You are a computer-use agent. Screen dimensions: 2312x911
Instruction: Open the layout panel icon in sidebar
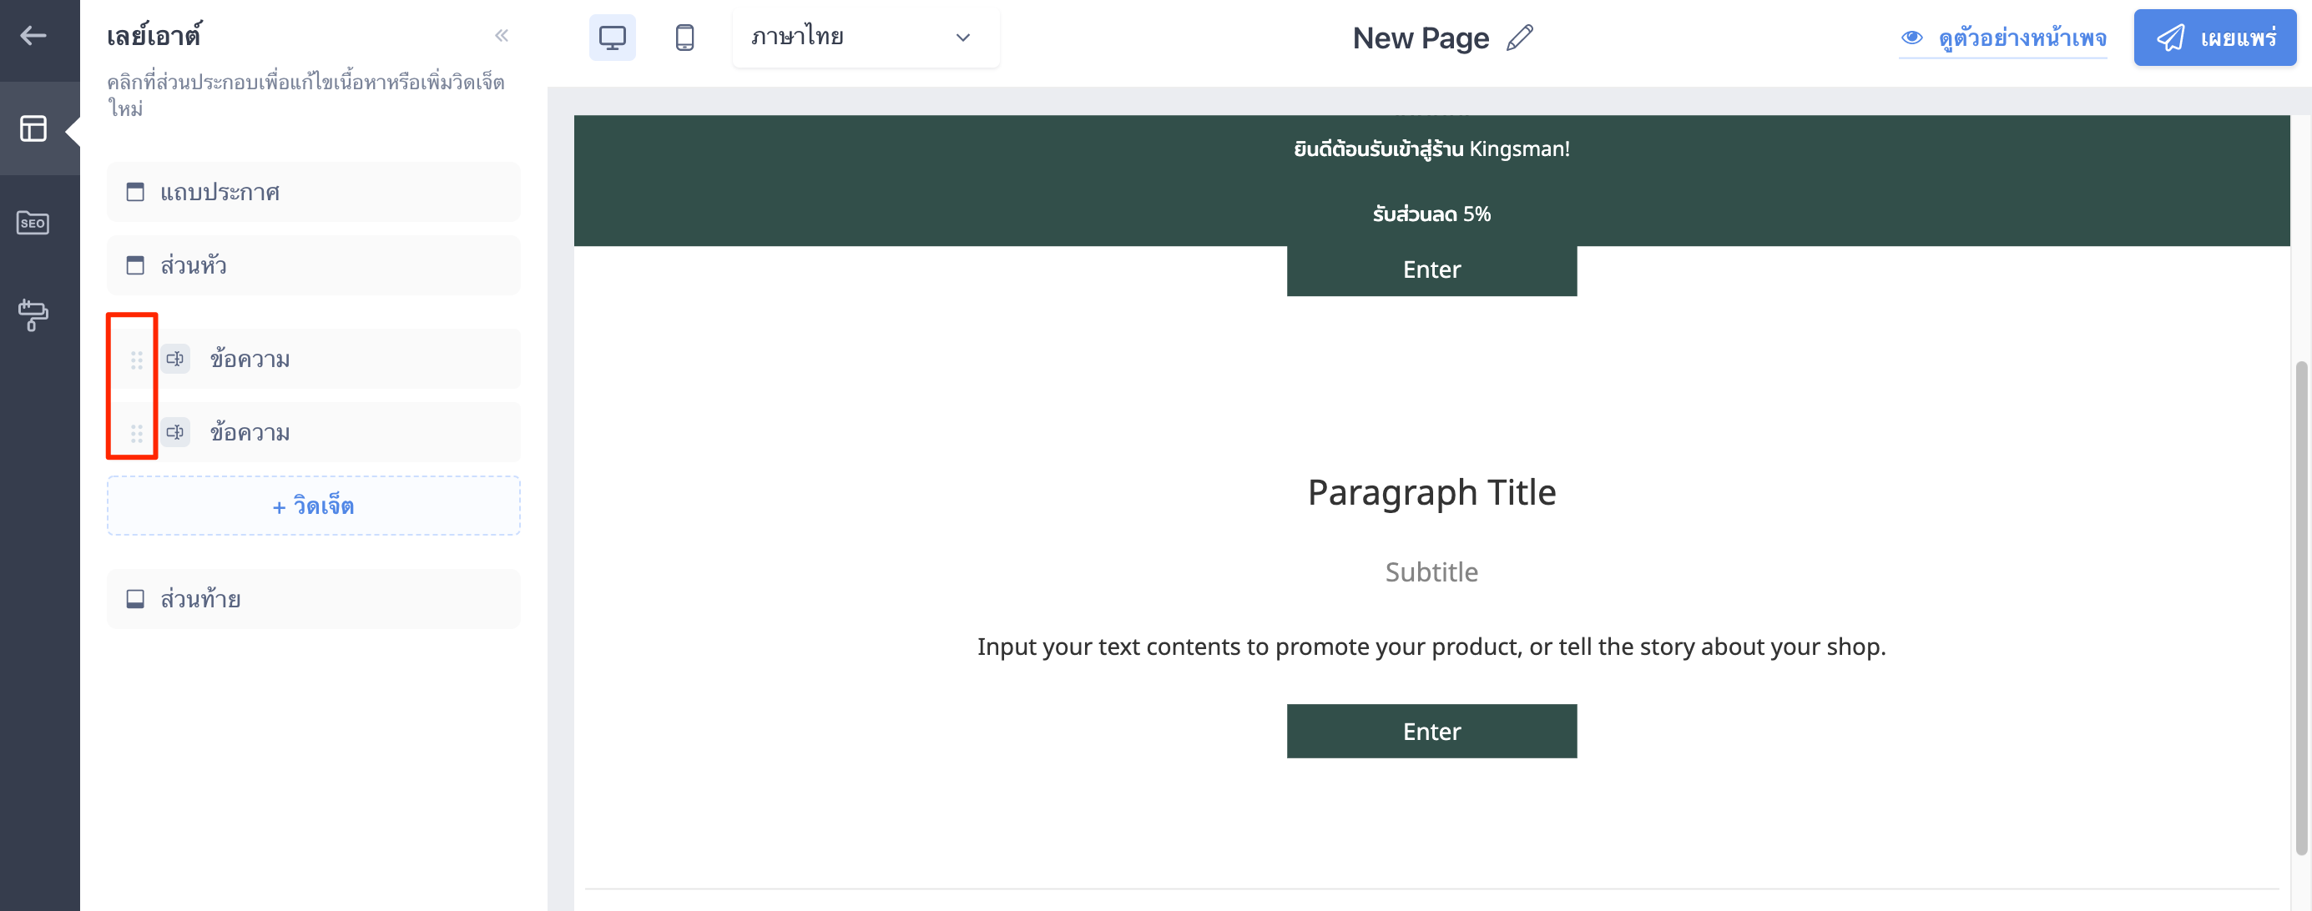click(x=33, y=129)
